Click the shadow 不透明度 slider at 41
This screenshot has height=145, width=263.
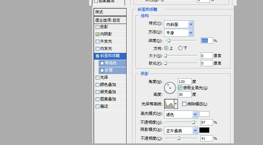click(179, 138)
